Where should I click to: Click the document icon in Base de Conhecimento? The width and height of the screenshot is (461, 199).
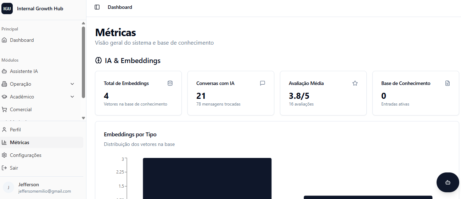point(448,83)
